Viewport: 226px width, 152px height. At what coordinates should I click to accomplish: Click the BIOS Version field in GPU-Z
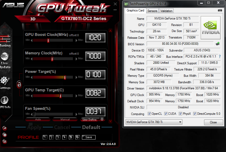pos(180,44)
